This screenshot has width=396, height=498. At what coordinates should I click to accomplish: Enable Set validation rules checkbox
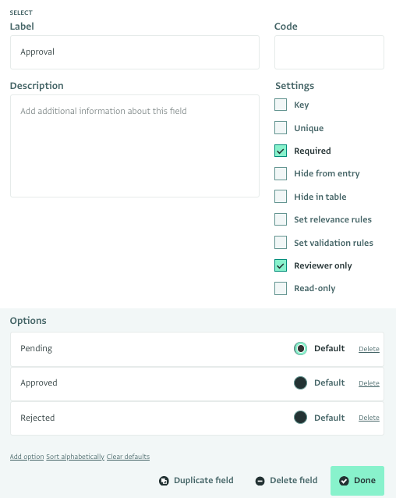(x=281, y=242)
